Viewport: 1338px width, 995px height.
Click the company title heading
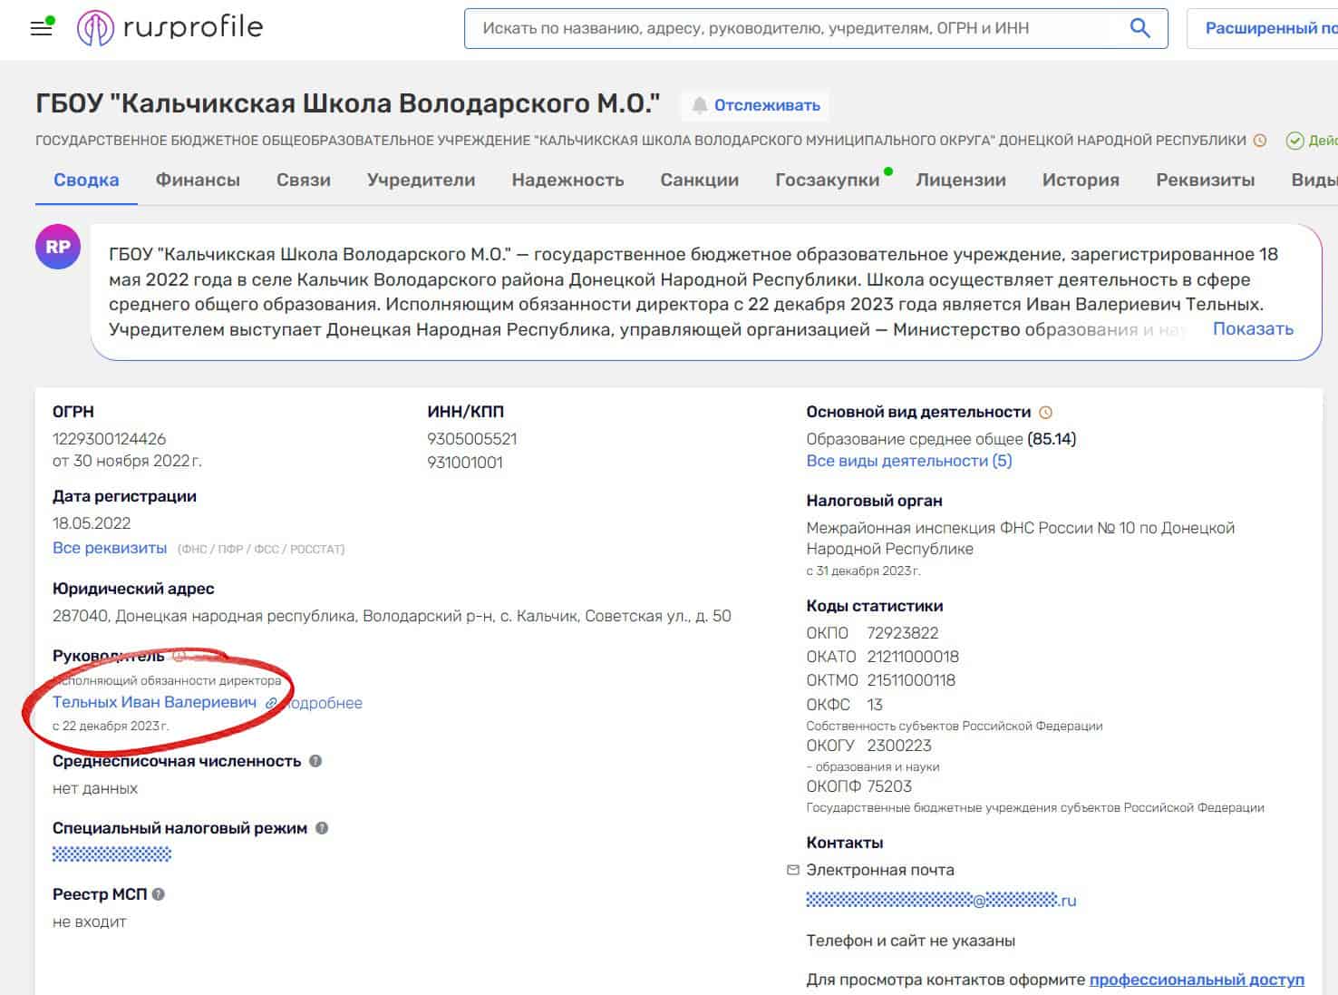coord(348,103)
